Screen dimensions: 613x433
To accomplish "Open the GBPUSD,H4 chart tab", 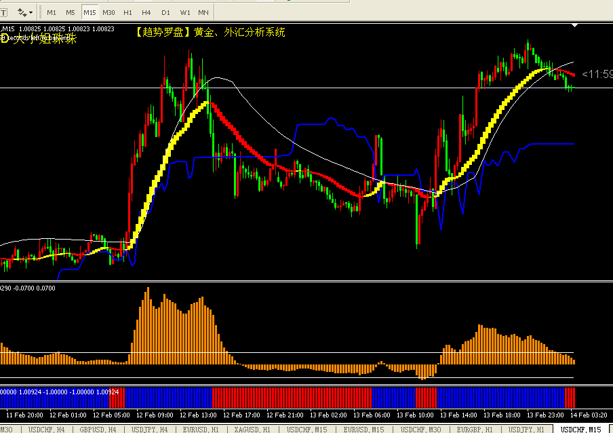I will 98,430.
